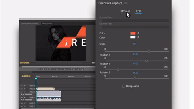Click the arch icon on Video 1 track
Image resolution: width=194 pixels, height=109 pixels.
click(22, 92)
